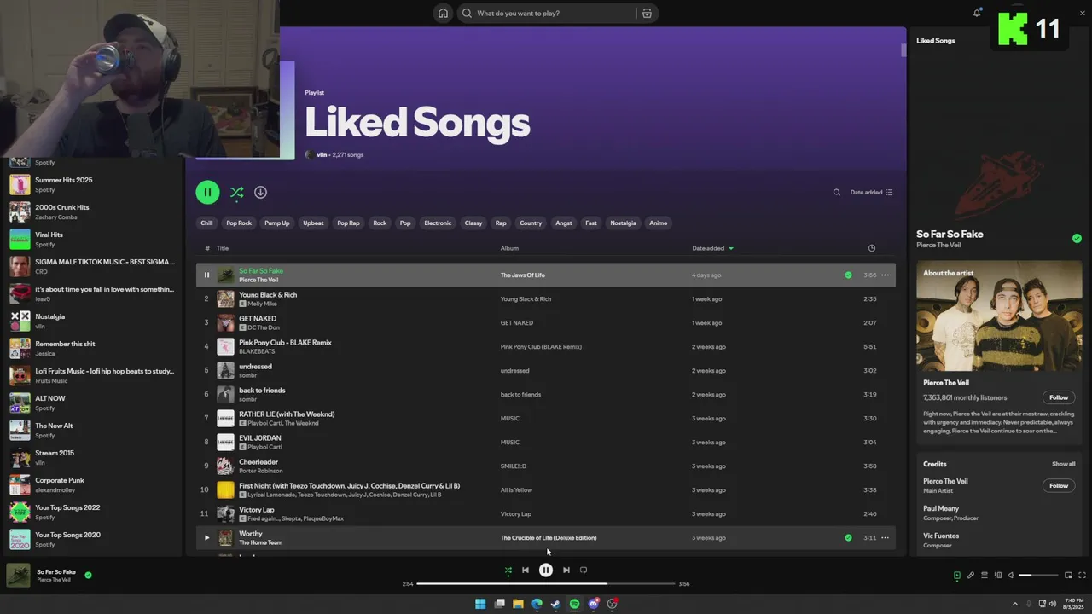The width and height of the screenshot is (1092, 614).
Task: Adjust the volume slider
Action: tap(1037, 575)
